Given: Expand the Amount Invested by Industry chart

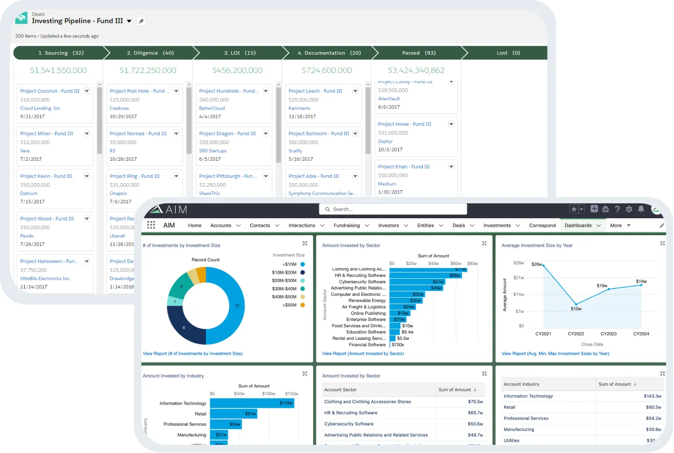Looking at the screenshot, I should coord(305,374).
